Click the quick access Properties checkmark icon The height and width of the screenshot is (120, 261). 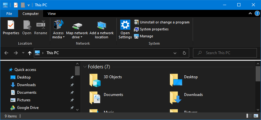[x=16, y=5]
